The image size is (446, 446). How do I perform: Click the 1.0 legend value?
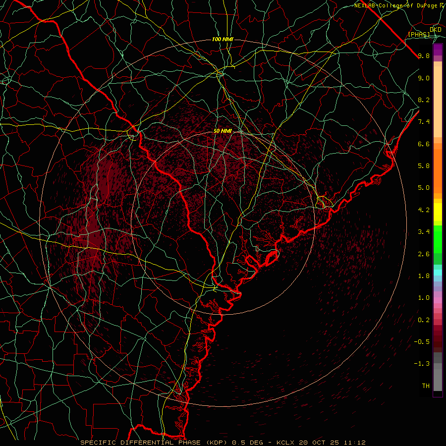click(424, 298)
